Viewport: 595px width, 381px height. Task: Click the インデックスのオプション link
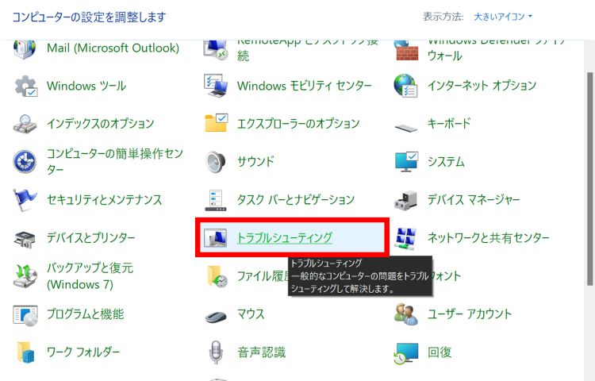101,123
